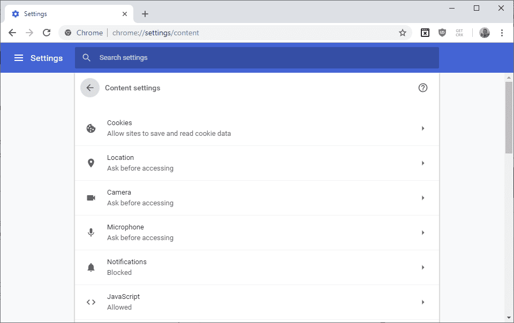Open the Get CRX extension icon
The image size is (514, 323).
click(459, 33)
